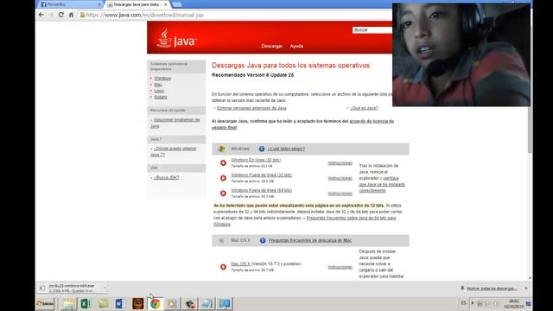553x311 pixels.
Task: Click the Chrome taskbar icon
Action: pos(156,303)
